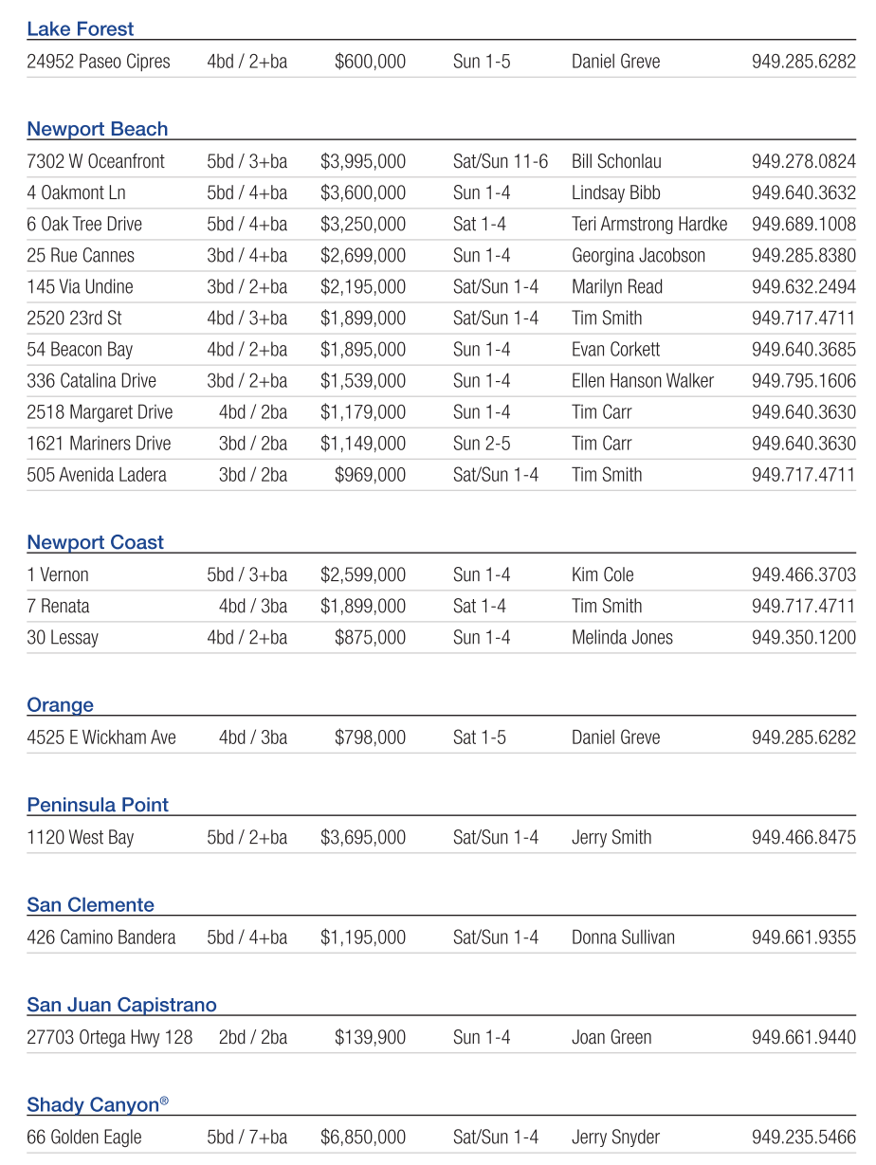Select the Sat/Sun 11-6 open house time

pyautogui.click(x=501, y=161)
